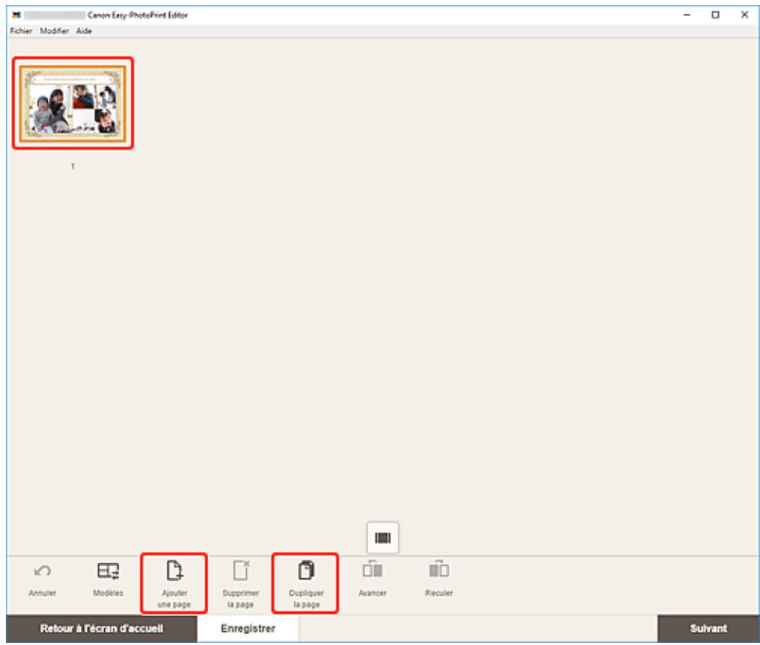Viewport: 760px width, 645px height.
Task: Click the Canon app icon in title bar
Action: [16, 15]
